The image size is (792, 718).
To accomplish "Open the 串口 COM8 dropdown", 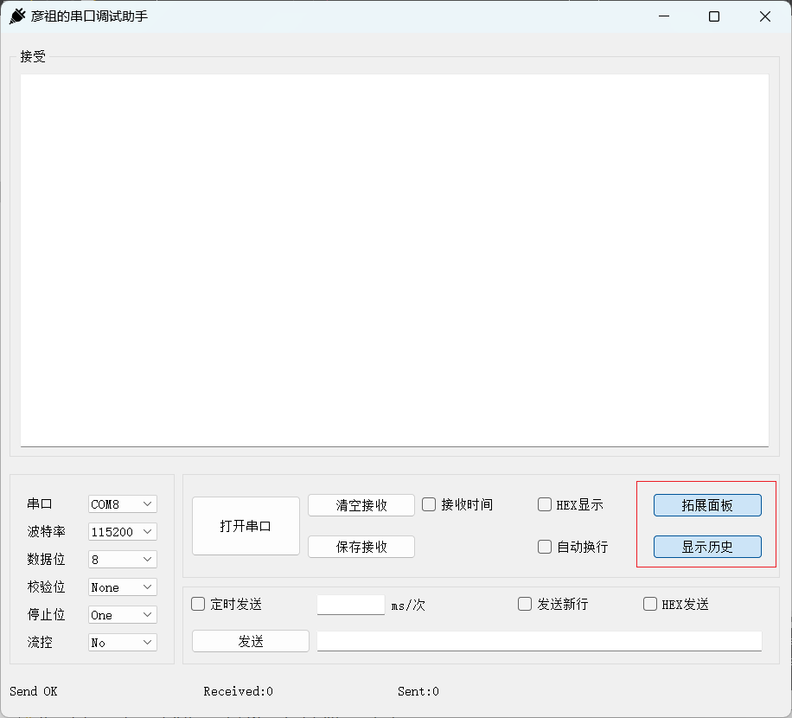I will click(x=122, y=503).
